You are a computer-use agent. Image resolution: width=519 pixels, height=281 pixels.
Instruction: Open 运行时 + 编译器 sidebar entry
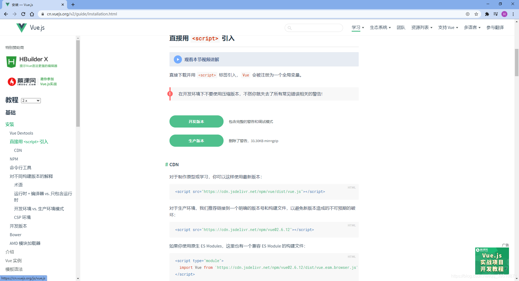(43, 197)
